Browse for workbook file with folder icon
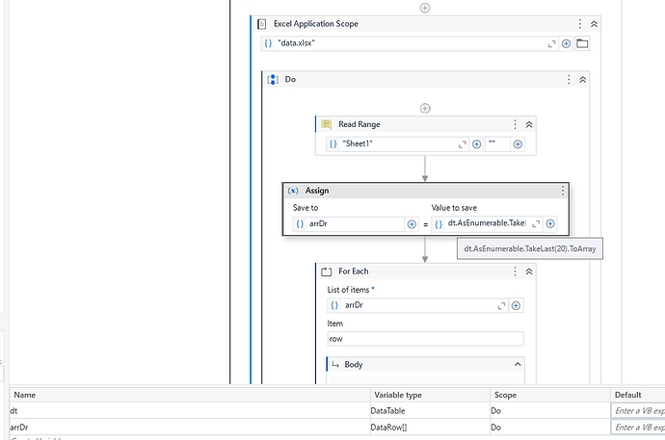 pos(582,43)
